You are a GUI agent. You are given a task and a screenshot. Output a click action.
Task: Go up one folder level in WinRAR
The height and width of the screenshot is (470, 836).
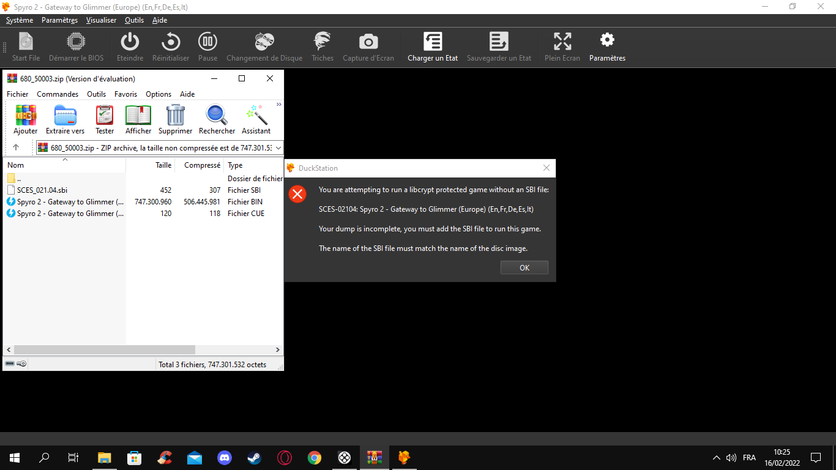pos(16,147)
